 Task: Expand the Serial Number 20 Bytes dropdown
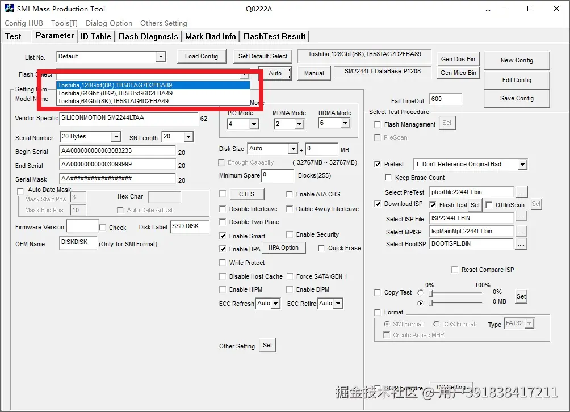pos(116,137)
